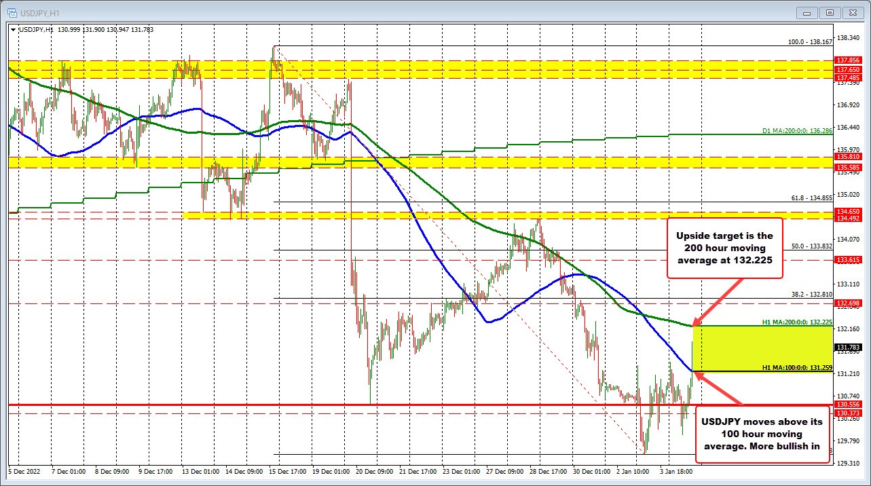Select the '38.2 - 132.810' Fibonacci label
This screenshot has width=871, height=486.
tap(812, 295)
